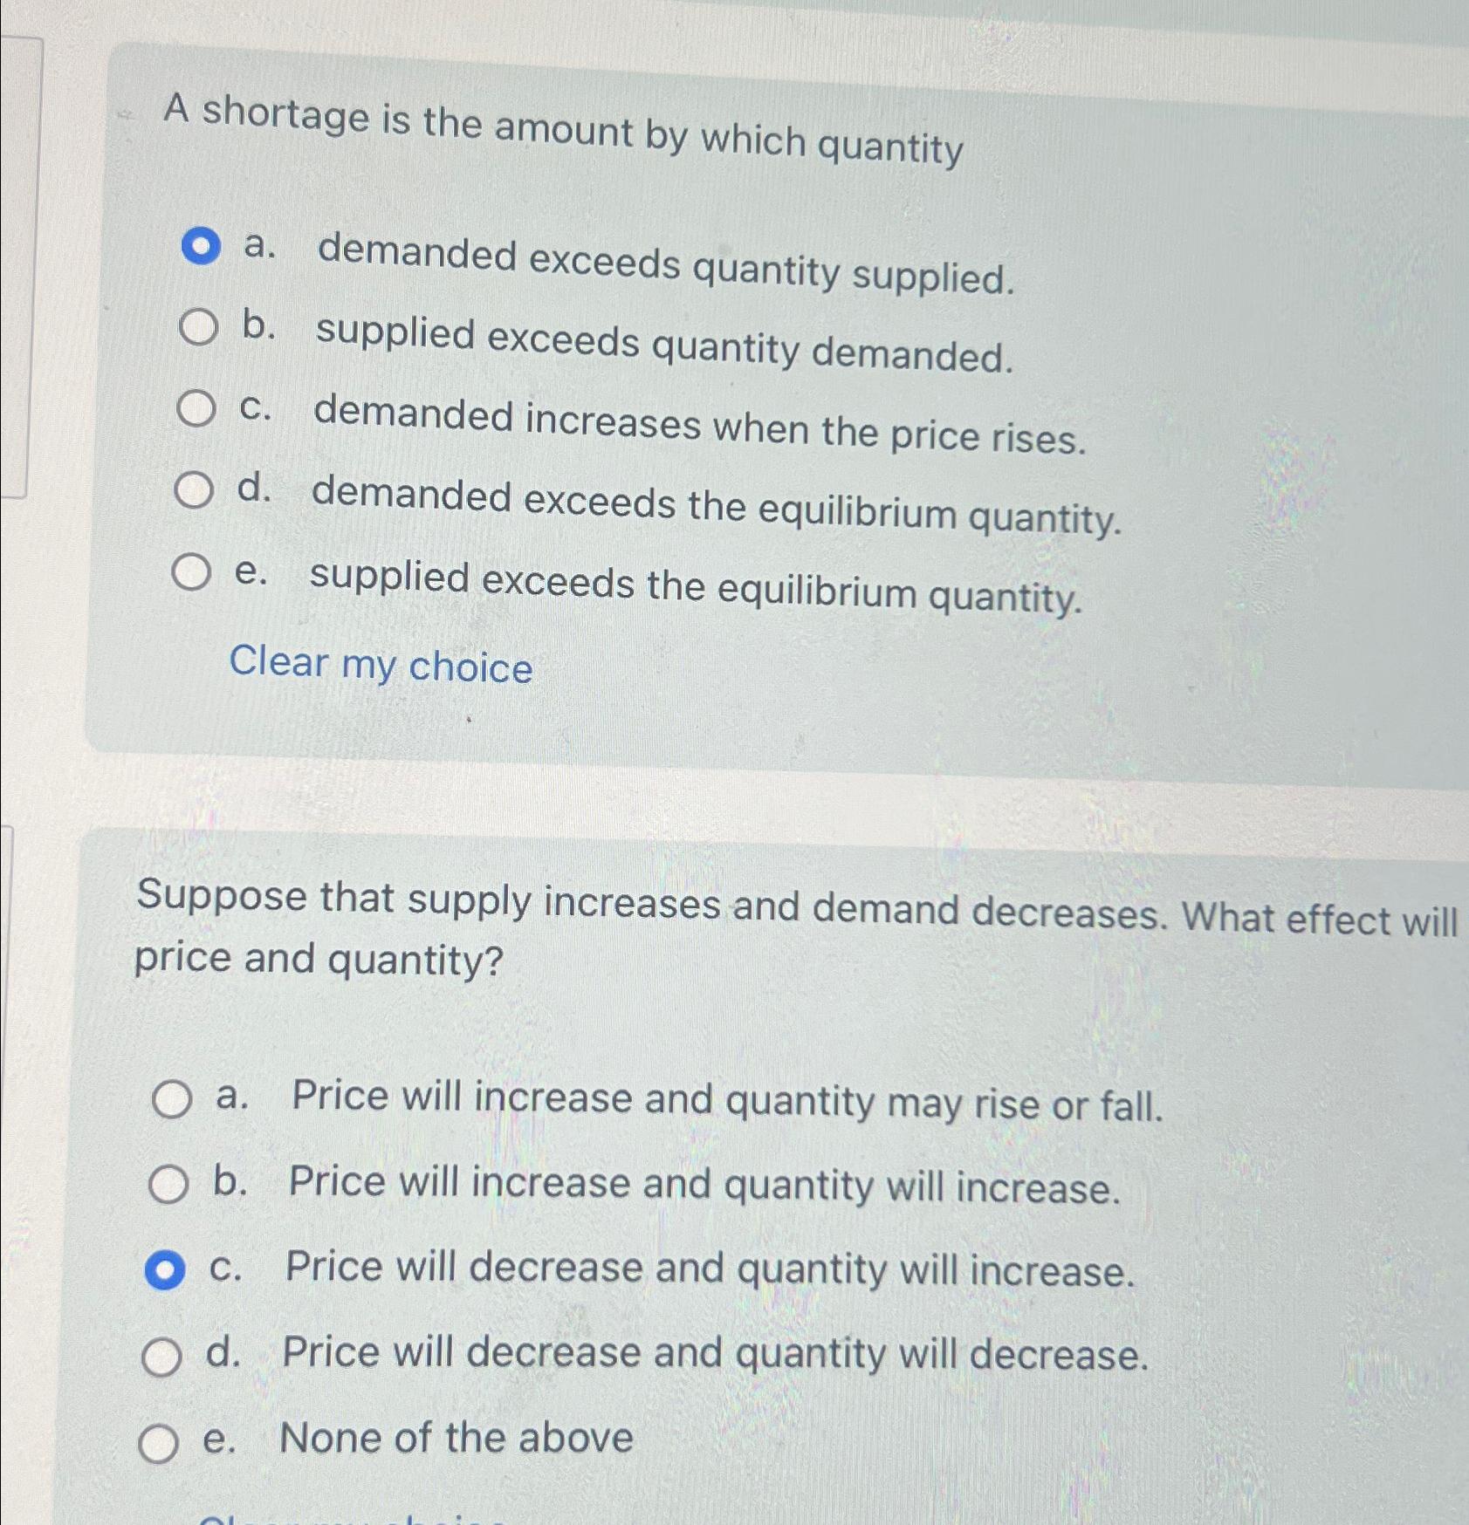The height and width of the screenshot is (1525, 1469).
Task: Select None of the above option
Action: [159, 1443]
